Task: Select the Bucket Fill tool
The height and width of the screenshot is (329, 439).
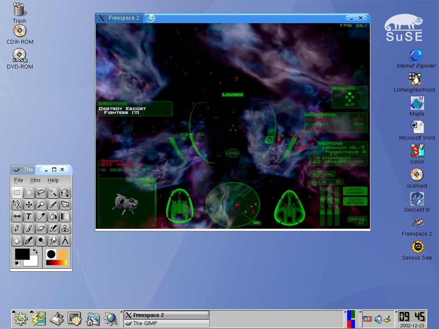Action: (x=53, y=216)
